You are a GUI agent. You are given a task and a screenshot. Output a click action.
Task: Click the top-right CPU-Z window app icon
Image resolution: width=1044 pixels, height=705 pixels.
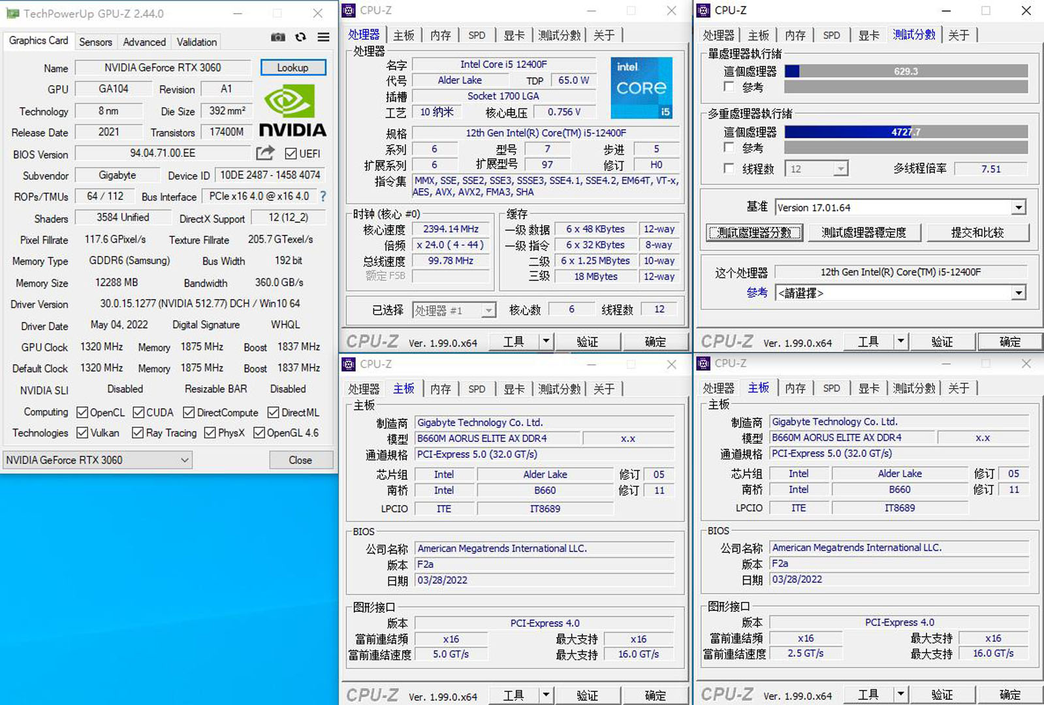pos(704,10)
